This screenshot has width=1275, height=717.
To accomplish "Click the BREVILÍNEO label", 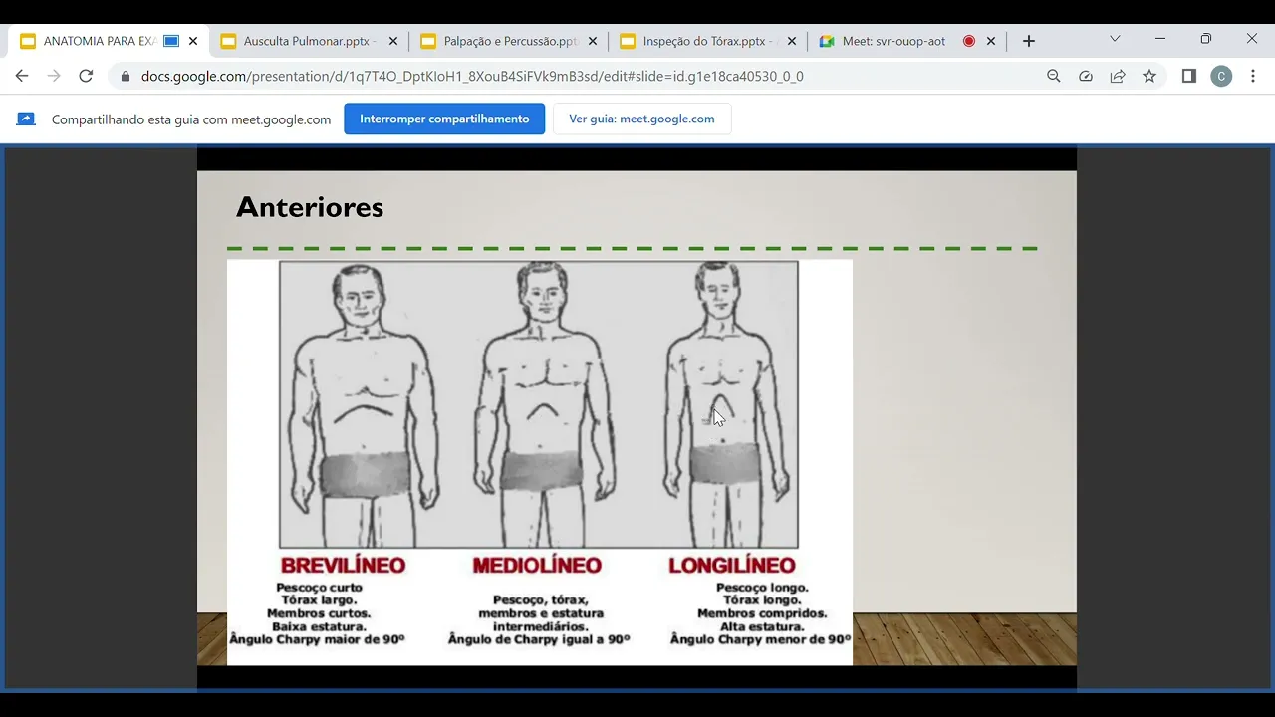I will click(343, 566).
